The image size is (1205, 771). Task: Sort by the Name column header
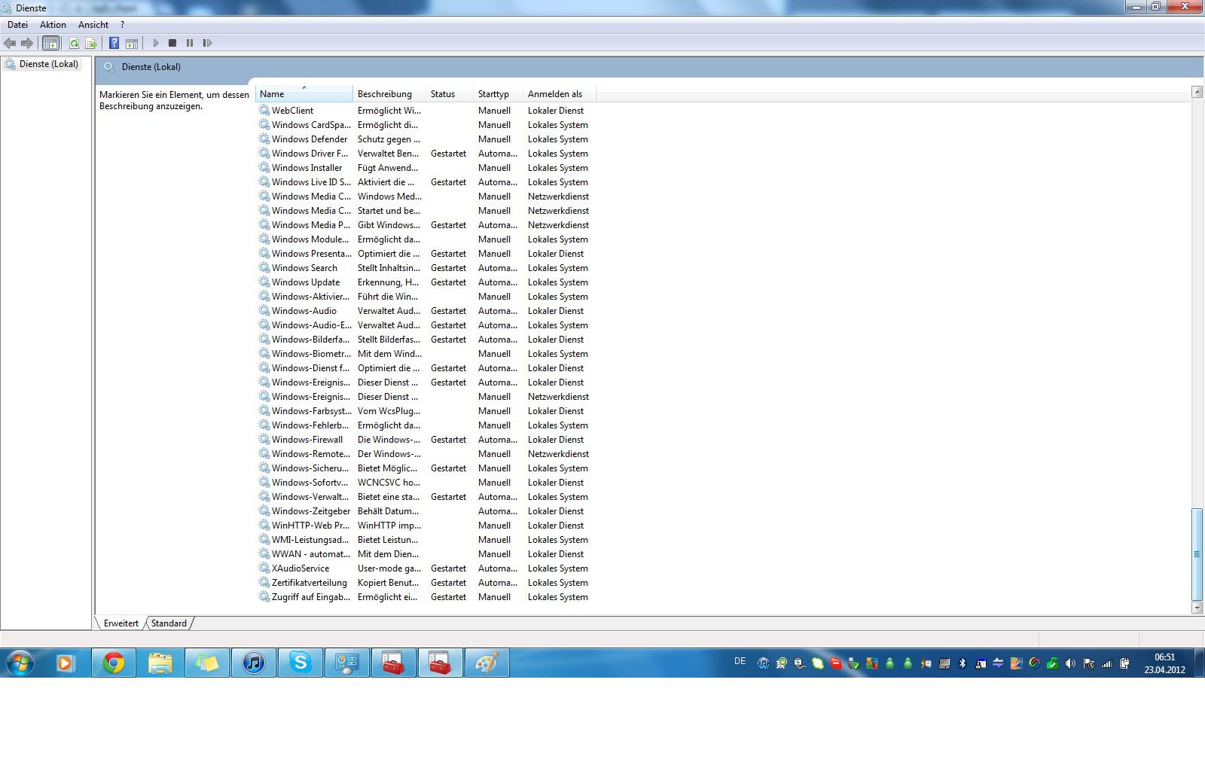point(304,94)
